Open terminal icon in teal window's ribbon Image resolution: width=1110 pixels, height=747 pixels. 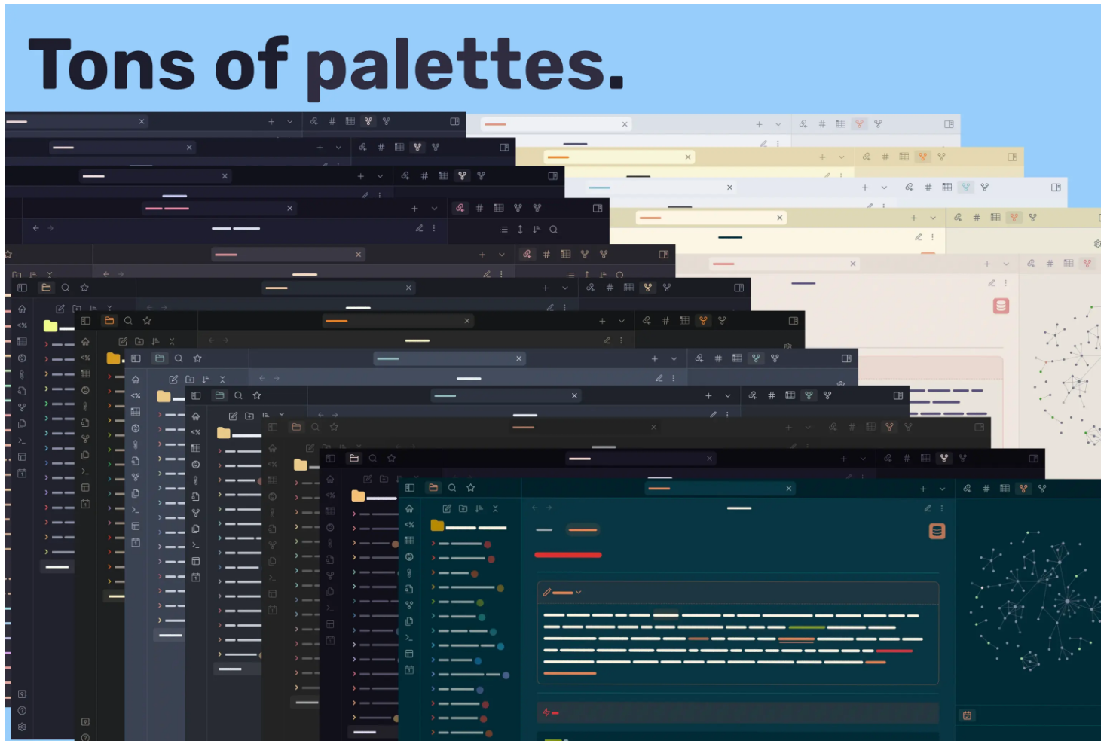tap(409, 638)
